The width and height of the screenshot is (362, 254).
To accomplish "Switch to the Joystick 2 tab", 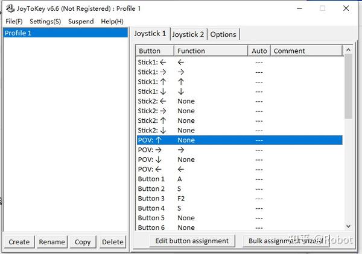I will point(188,34).
